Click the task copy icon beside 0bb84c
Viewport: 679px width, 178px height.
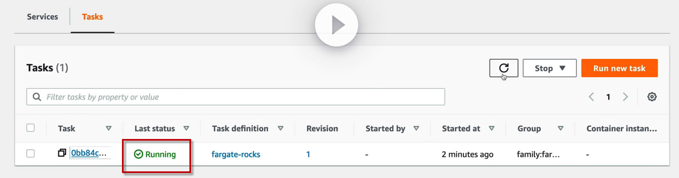[x=62, y=153]
